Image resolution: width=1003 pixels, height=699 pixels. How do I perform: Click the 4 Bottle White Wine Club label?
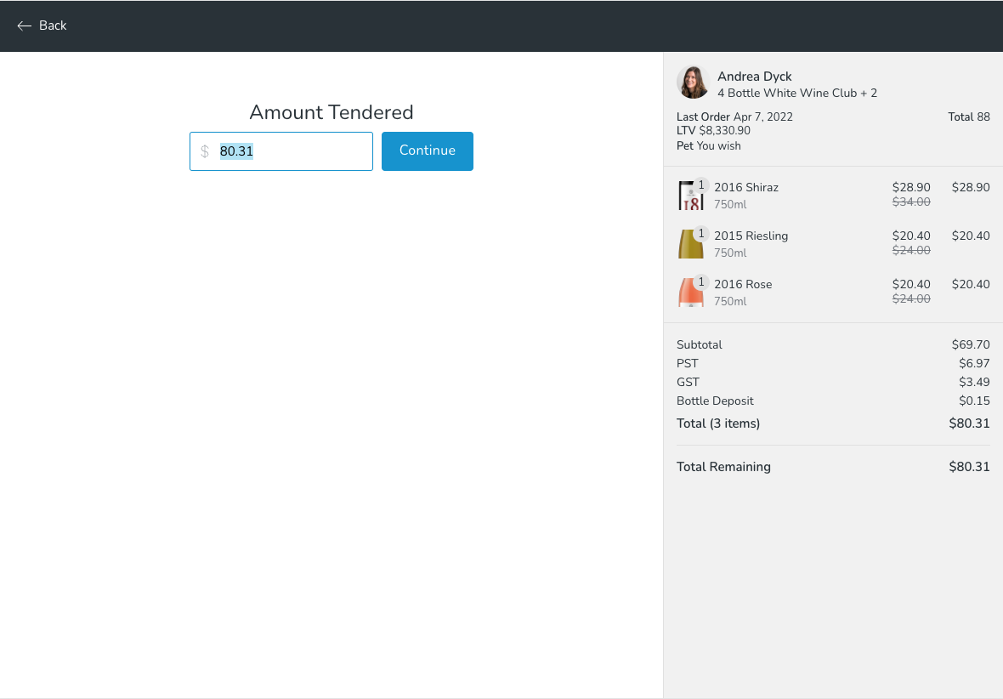(x=787, y=93)
